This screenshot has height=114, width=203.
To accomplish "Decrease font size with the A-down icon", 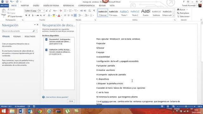I will pyautogui.click(x=50, y=11).
